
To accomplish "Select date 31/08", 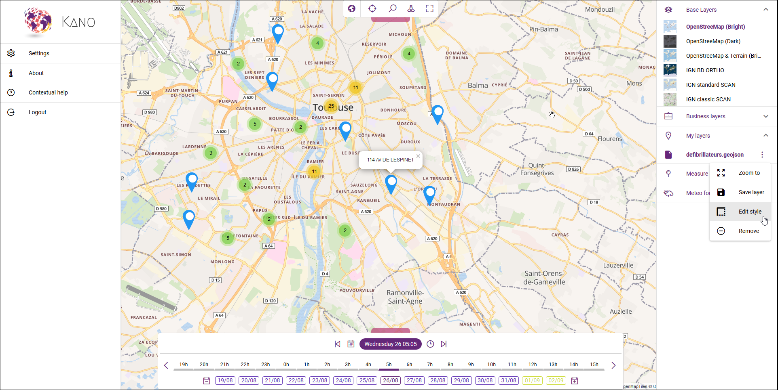I will [x=509, y=380].
